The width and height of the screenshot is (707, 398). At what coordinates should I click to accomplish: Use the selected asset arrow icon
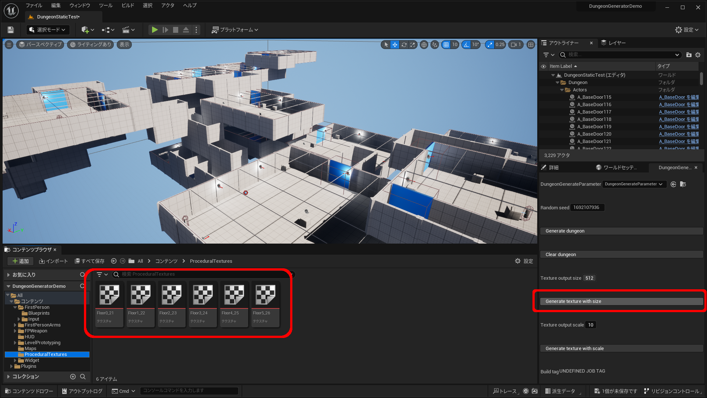[673, 184]
